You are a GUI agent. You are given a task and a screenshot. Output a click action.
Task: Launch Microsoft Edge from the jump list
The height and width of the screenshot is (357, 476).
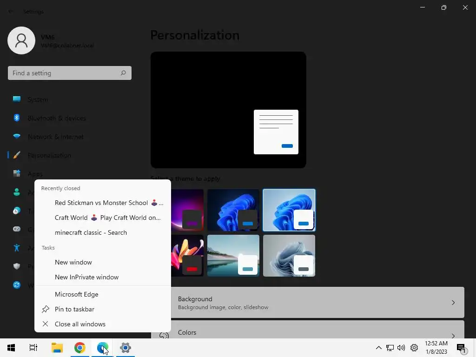click(103, 294)
